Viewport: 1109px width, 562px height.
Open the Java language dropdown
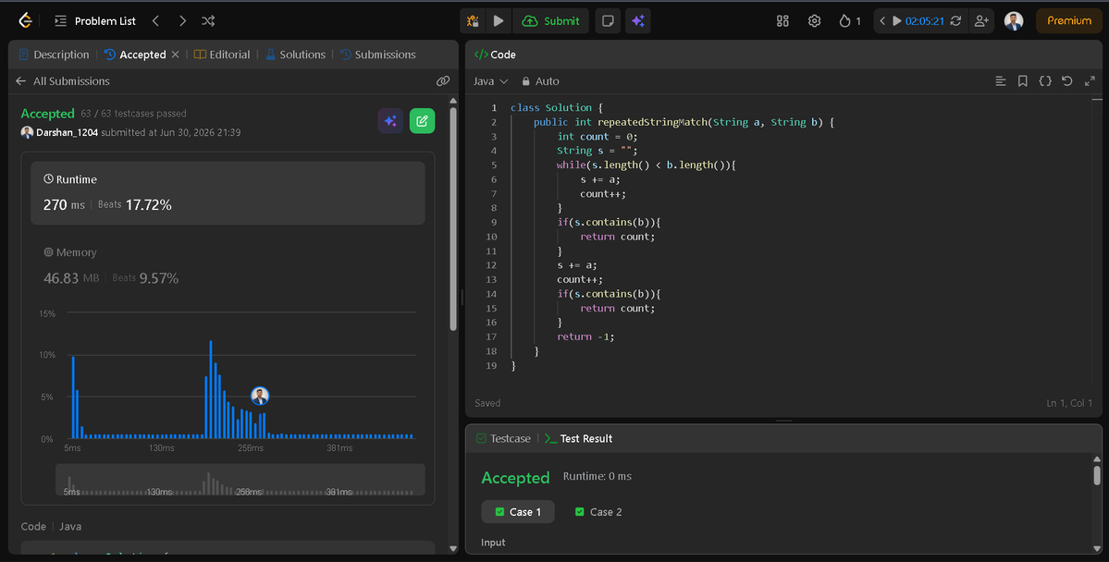(491, 81)
